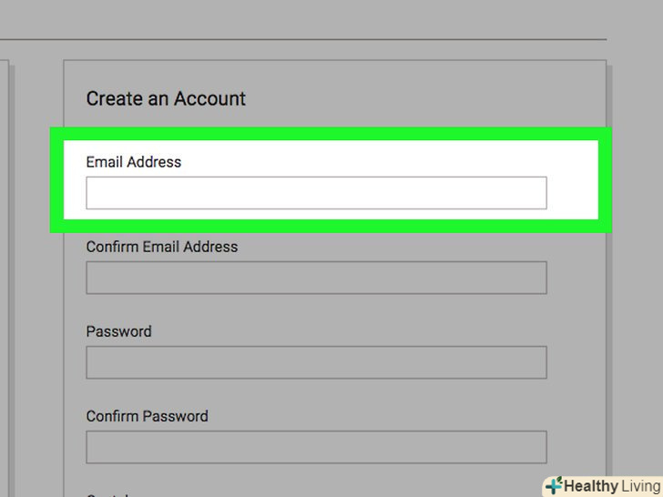Click the right end of Password field
This screenshot has height=497, width=663.
tap(535, 362)
